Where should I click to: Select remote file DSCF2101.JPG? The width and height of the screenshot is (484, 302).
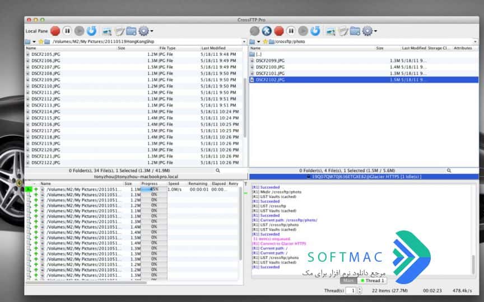(364, 73)
